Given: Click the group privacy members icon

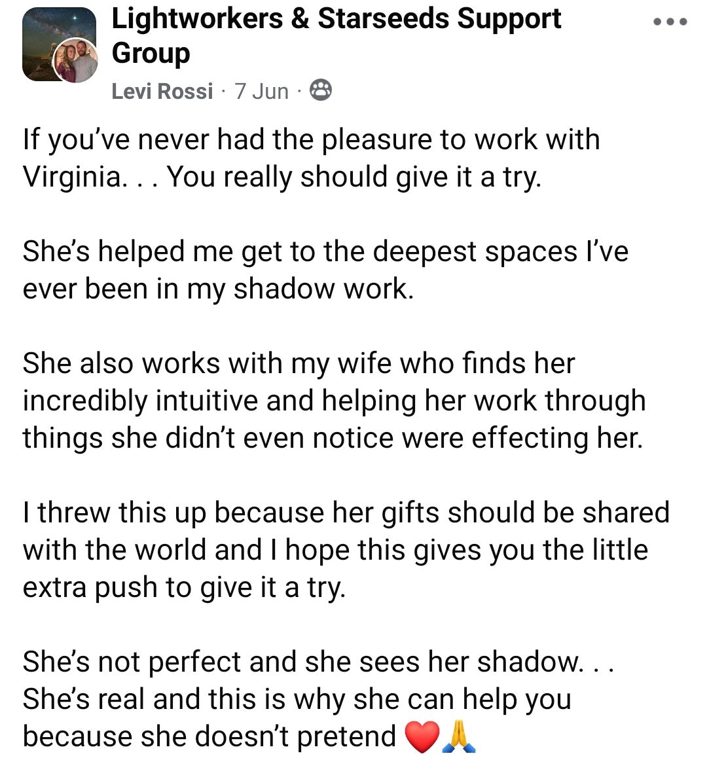Looking at the screenshot, I should [319, 90].
